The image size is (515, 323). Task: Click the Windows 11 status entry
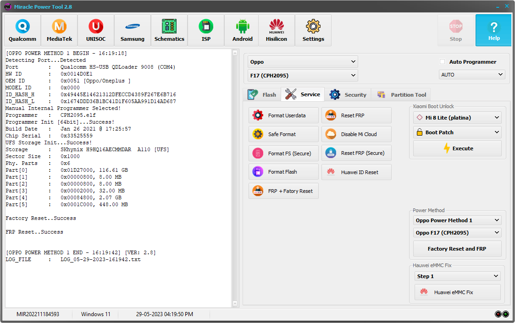(95, 314)
